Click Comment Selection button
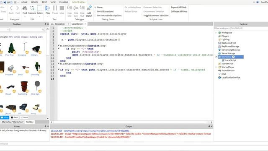Screen dimensions: 268x151 pos(152,8)
